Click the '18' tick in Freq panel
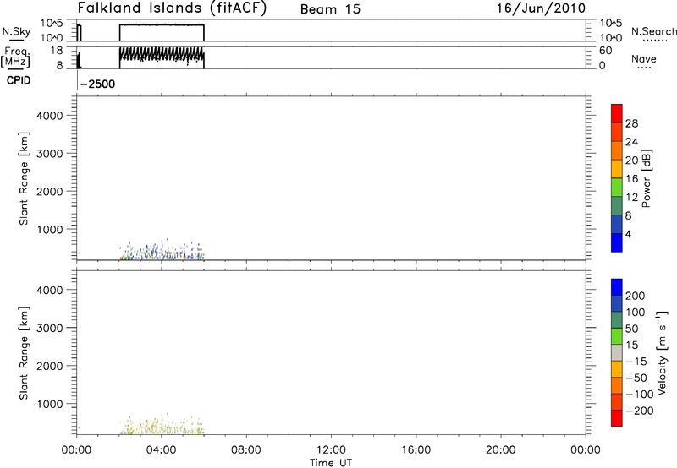677x468 pixels. (x=57, y=51)
